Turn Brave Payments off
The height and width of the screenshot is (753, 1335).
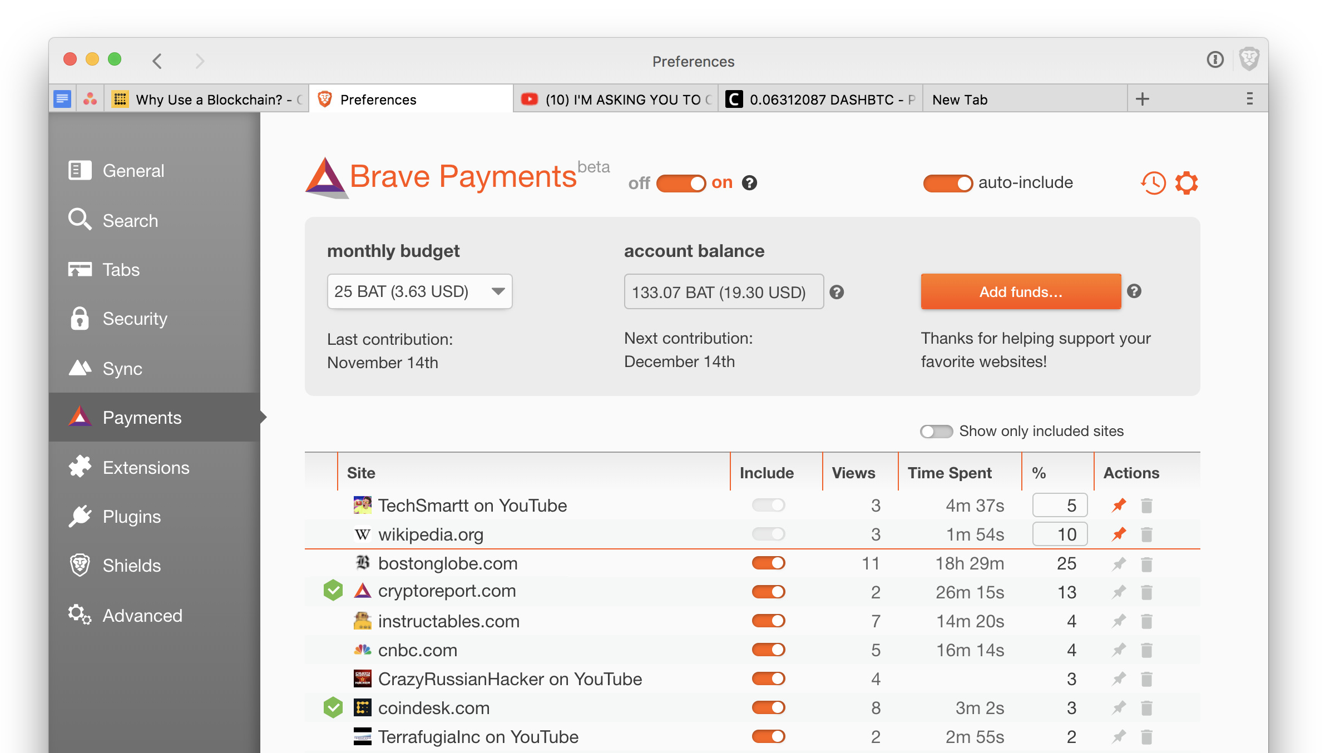pyautogui.click(x=681, y=183)
